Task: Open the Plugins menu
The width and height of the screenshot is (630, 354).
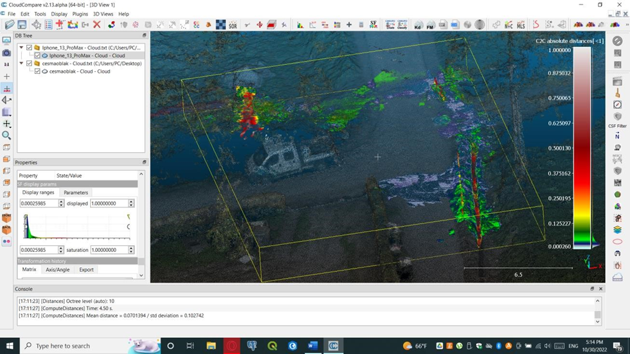Action: 80,13
